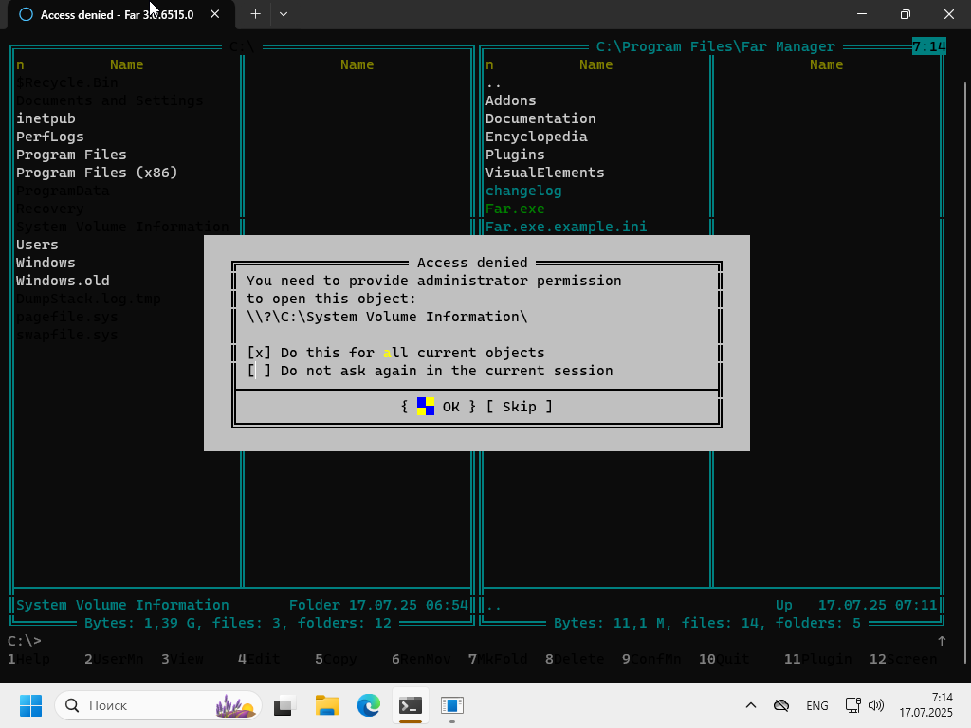
Task: Click the Quit item in key bar
Action: (732, 659)
